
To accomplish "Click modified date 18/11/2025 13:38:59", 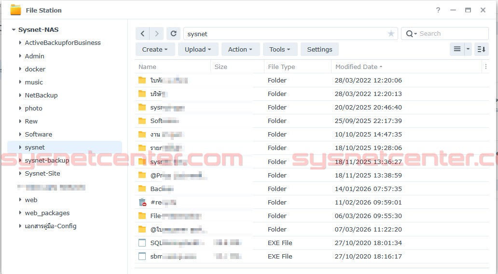I will click(368, 175).
